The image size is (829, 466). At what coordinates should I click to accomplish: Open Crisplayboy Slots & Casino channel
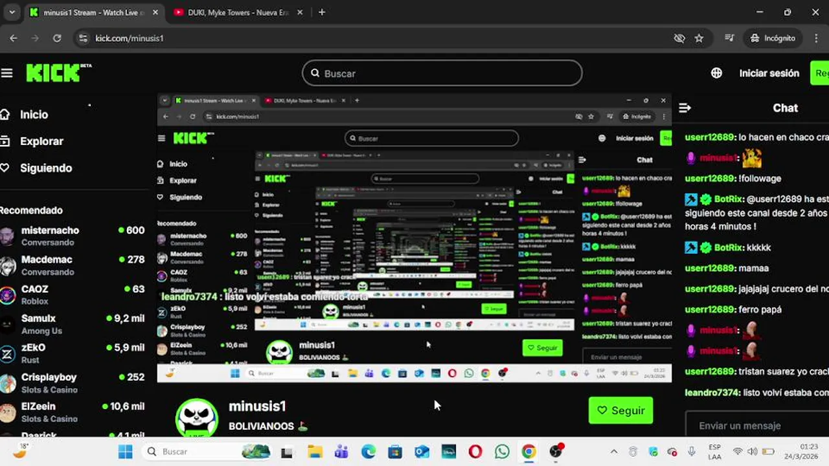(x=73, y=383)
